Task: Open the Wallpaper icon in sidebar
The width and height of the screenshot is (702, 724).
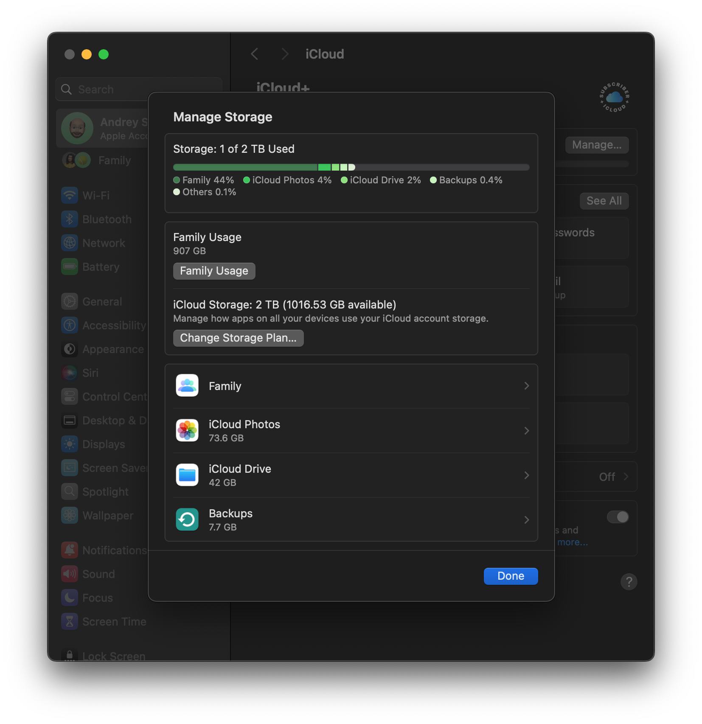Action: point(70,515)
